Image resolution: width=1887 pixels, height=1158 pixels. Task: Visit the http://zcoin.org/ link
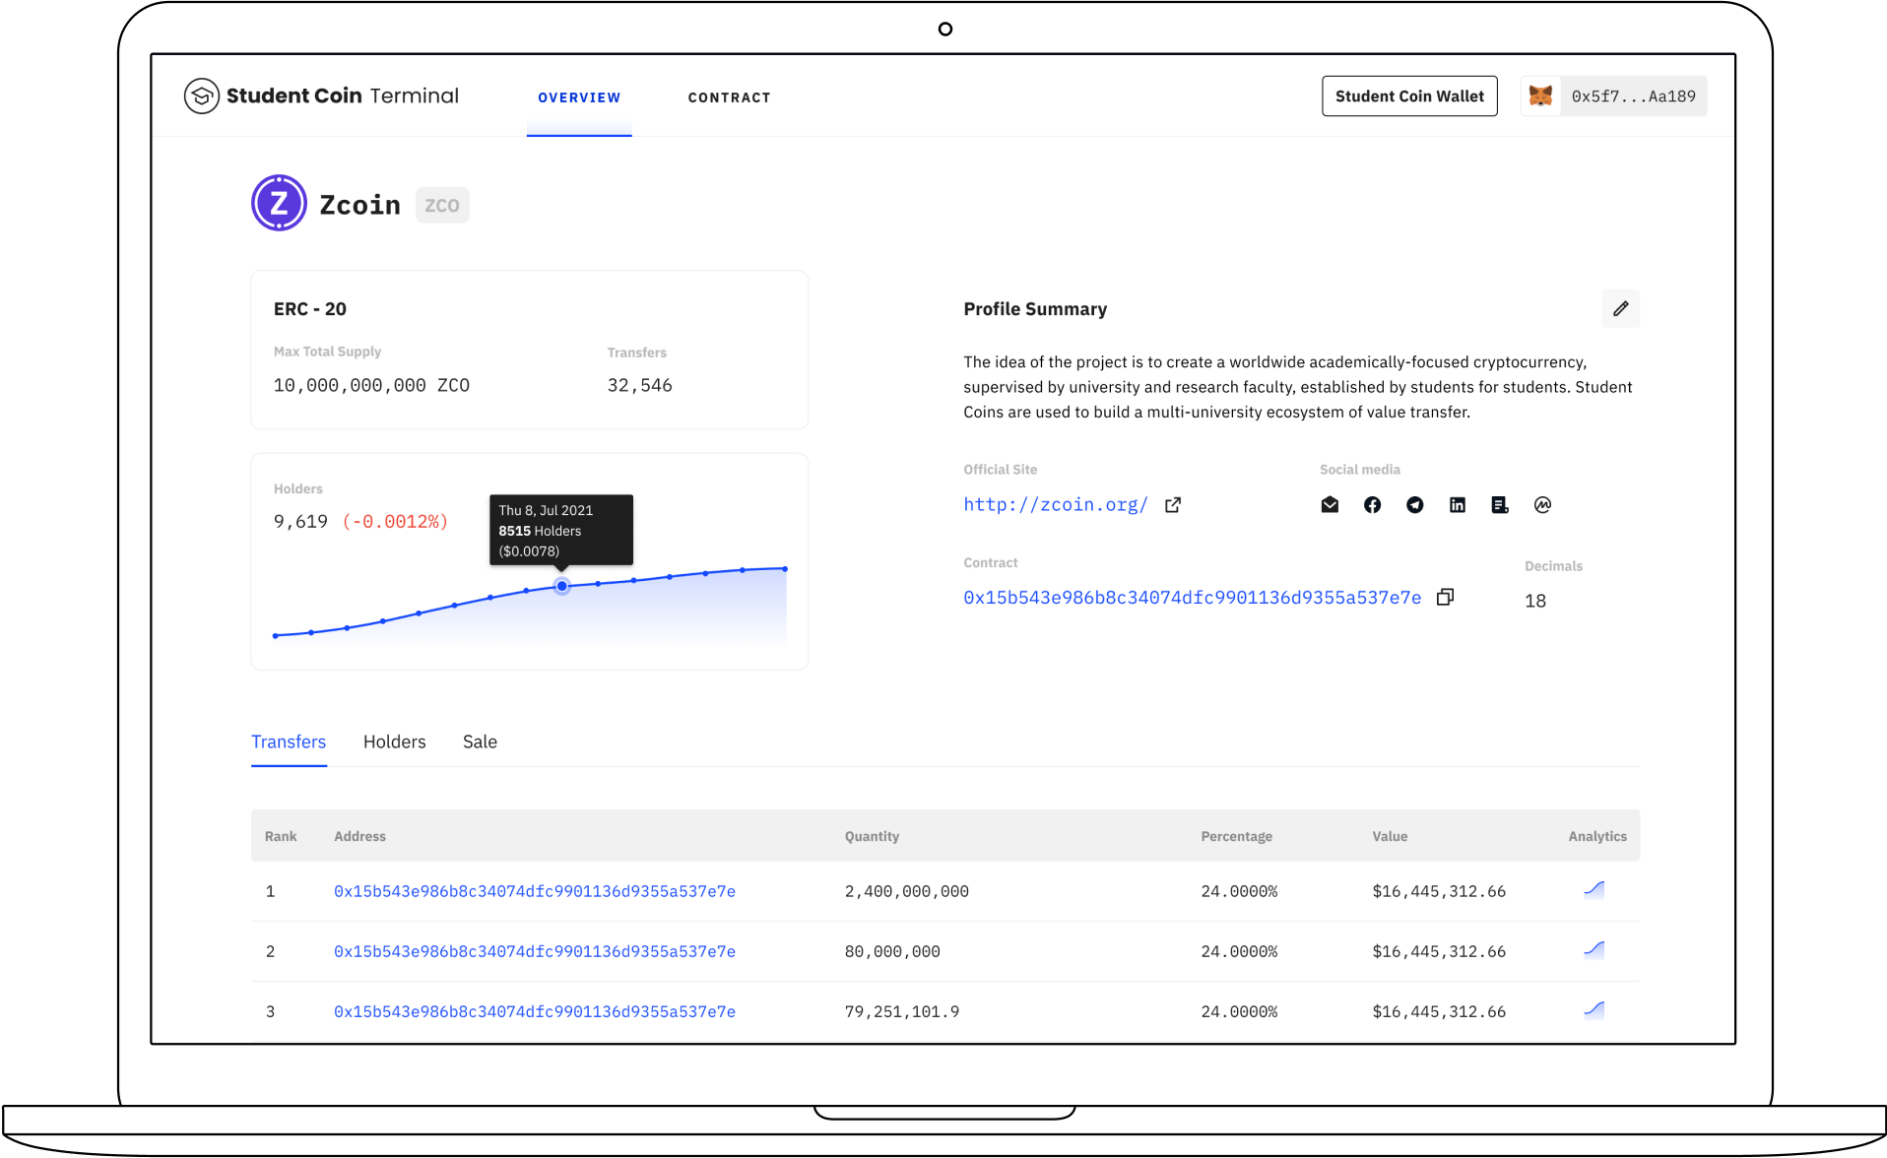tap(1056, 505)
